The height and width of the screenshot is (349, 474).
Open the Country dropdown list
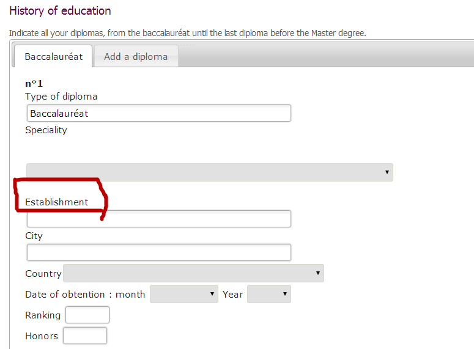(193, 273)
